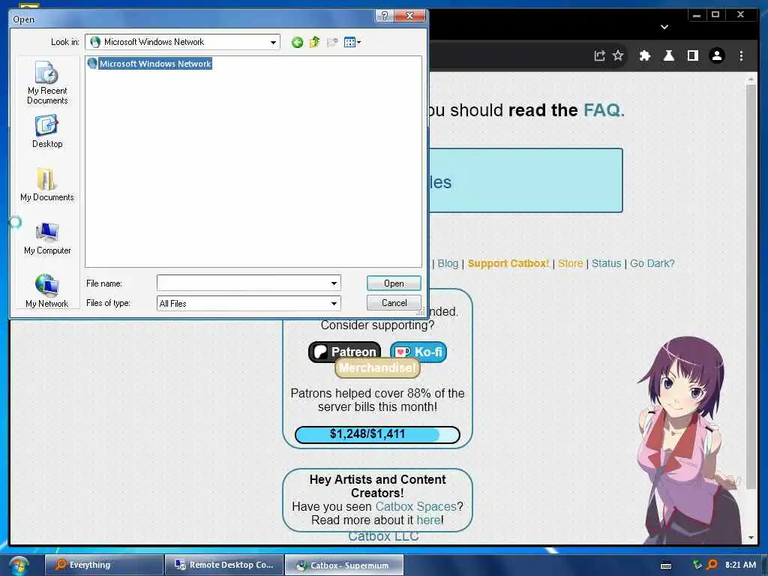Open the Catbox LLC link

383,536
